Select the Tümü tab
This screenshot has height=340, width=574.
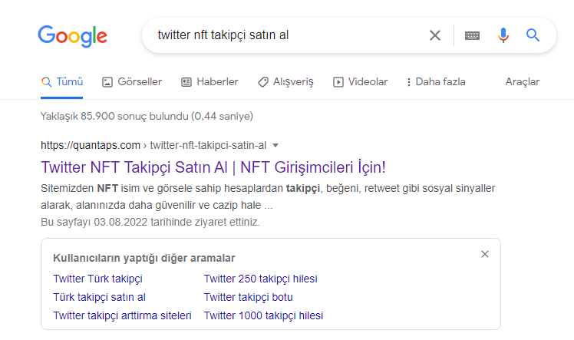coord(62,81)
